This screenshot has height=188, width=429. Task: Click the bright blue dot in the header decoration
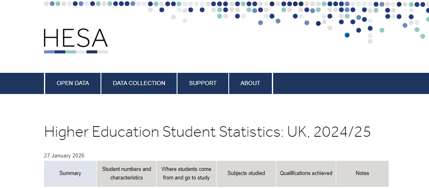click(347, 35)
